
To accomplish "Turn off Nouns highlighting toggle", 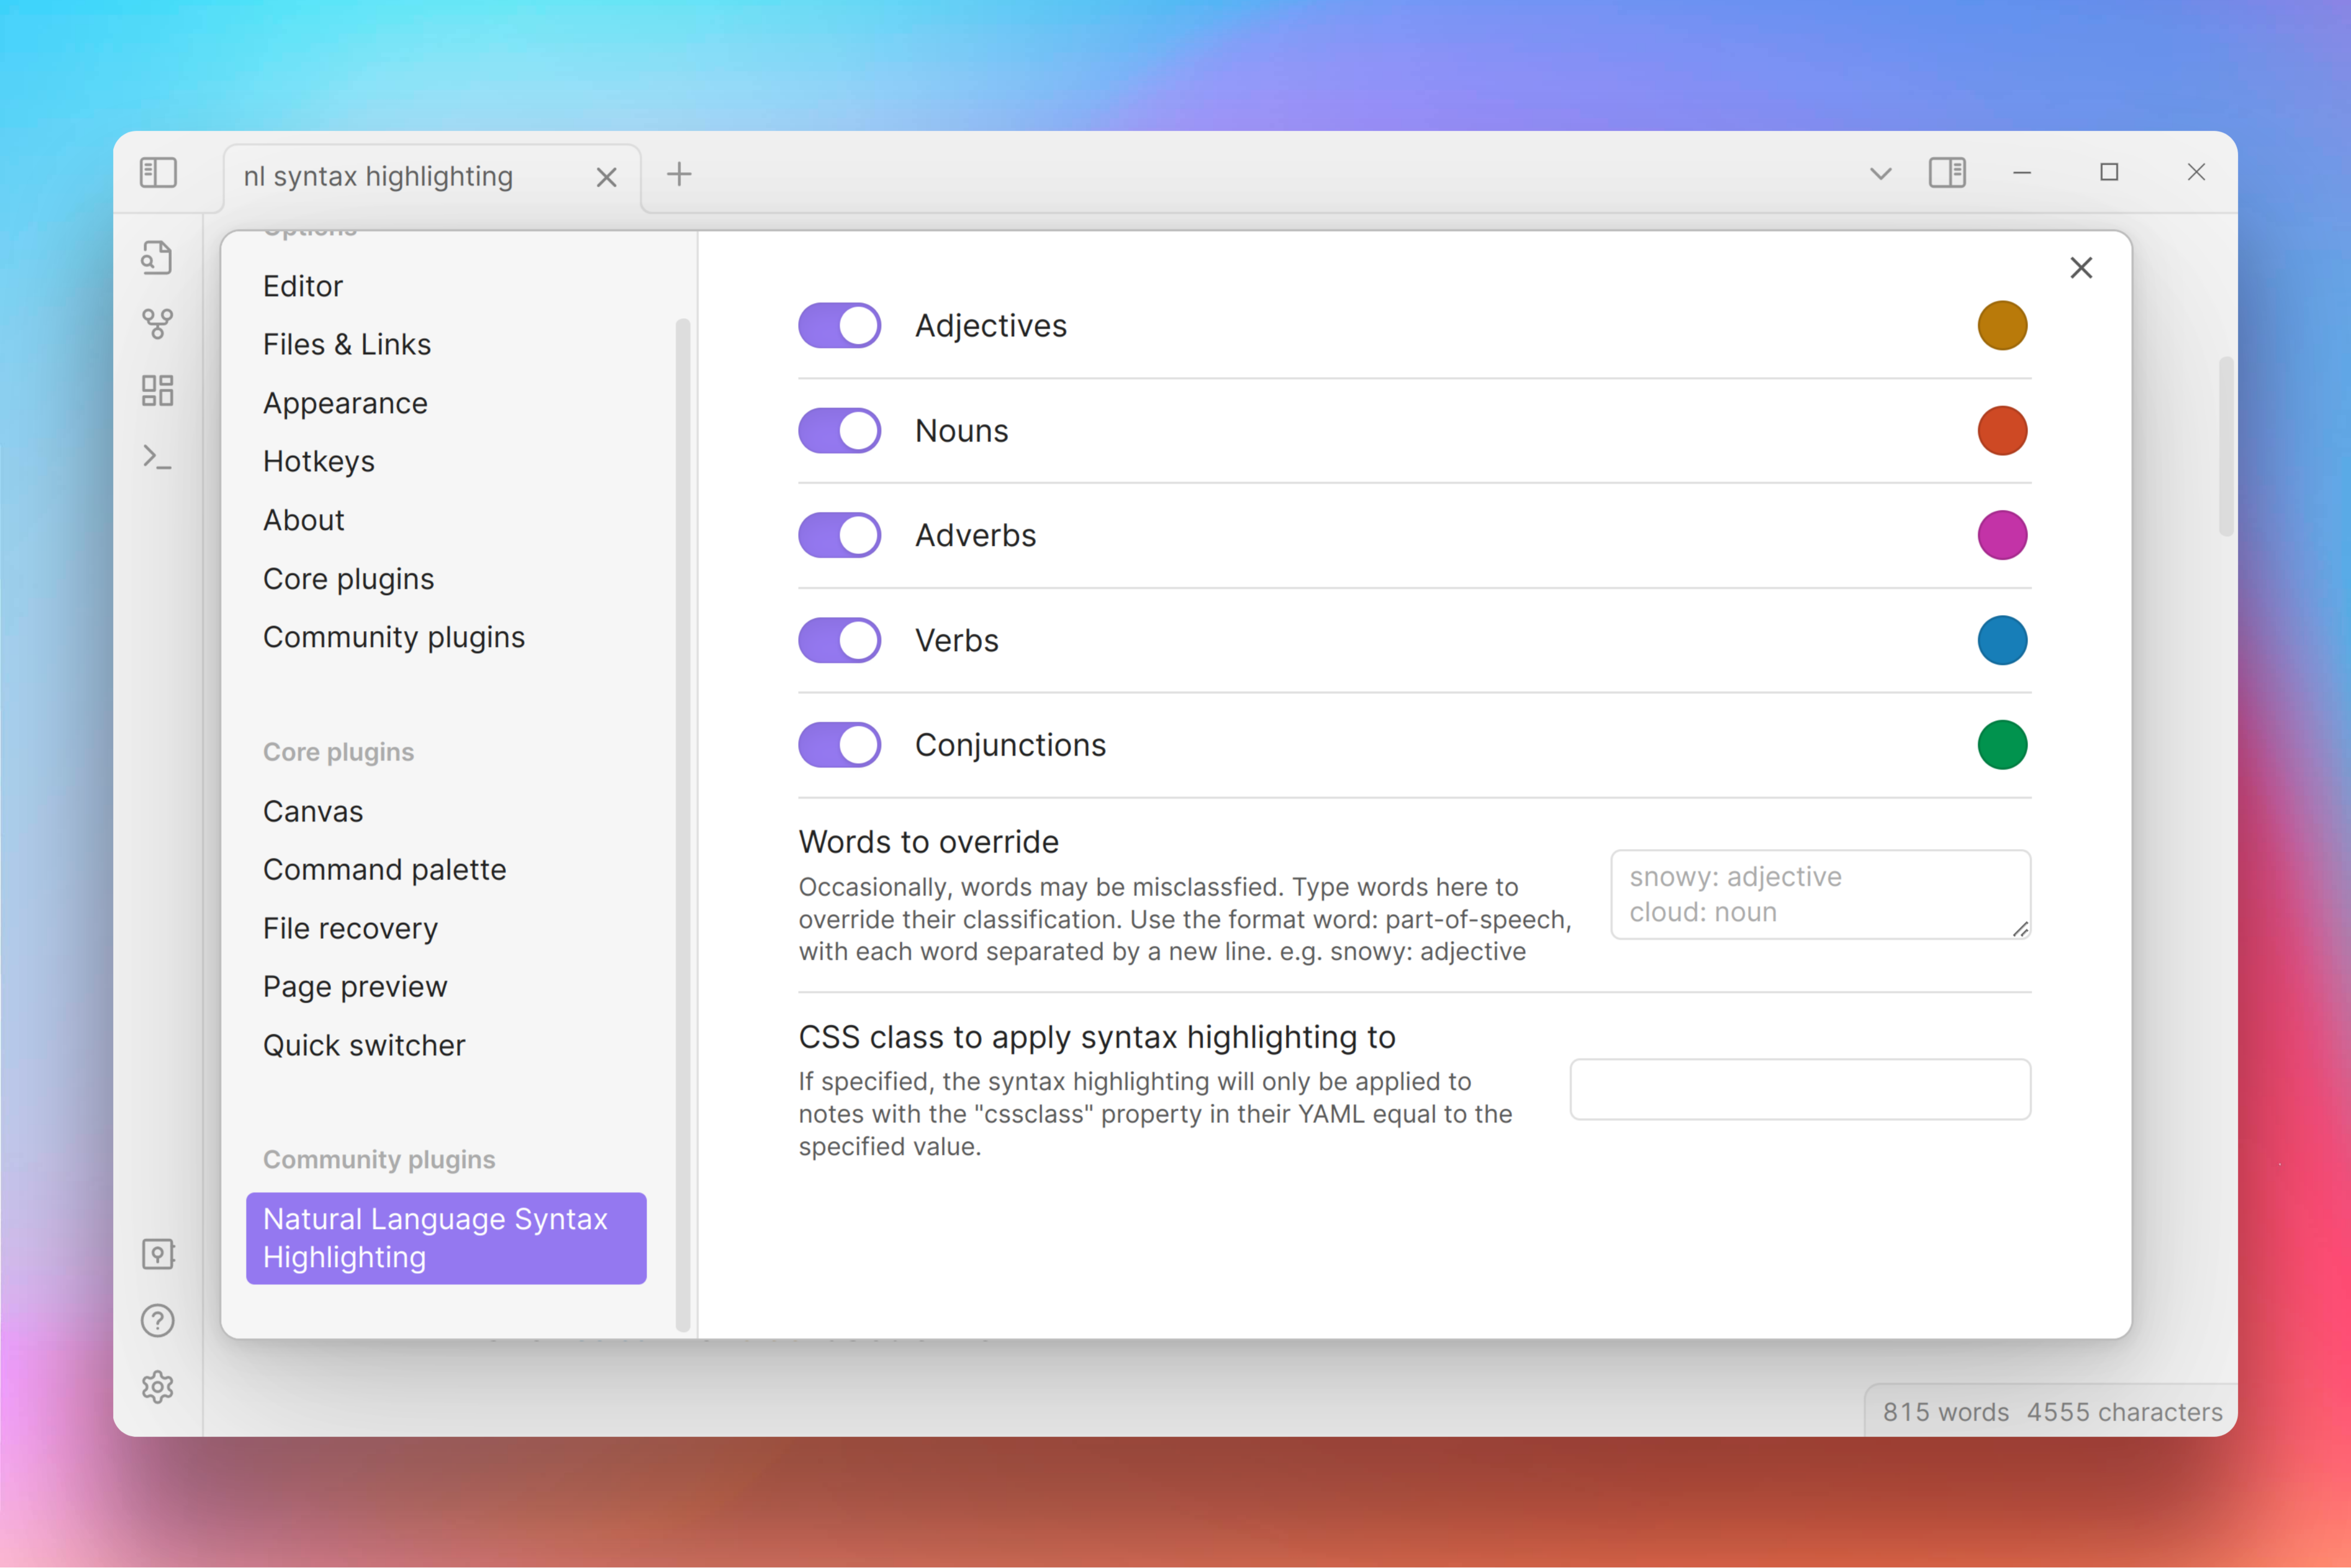I will click(x=839, y=430).
